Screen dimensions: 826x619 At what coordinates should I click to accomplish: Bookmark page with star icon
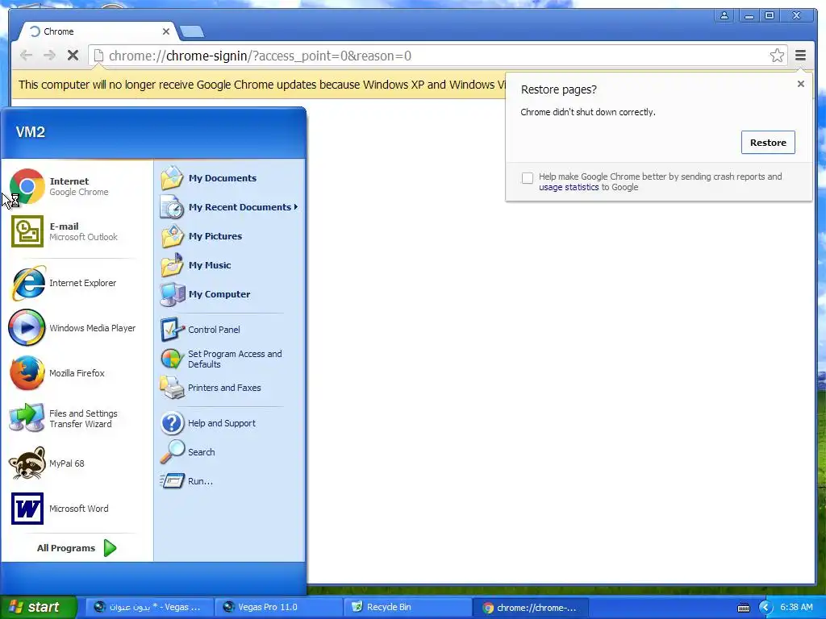point(777,56)
